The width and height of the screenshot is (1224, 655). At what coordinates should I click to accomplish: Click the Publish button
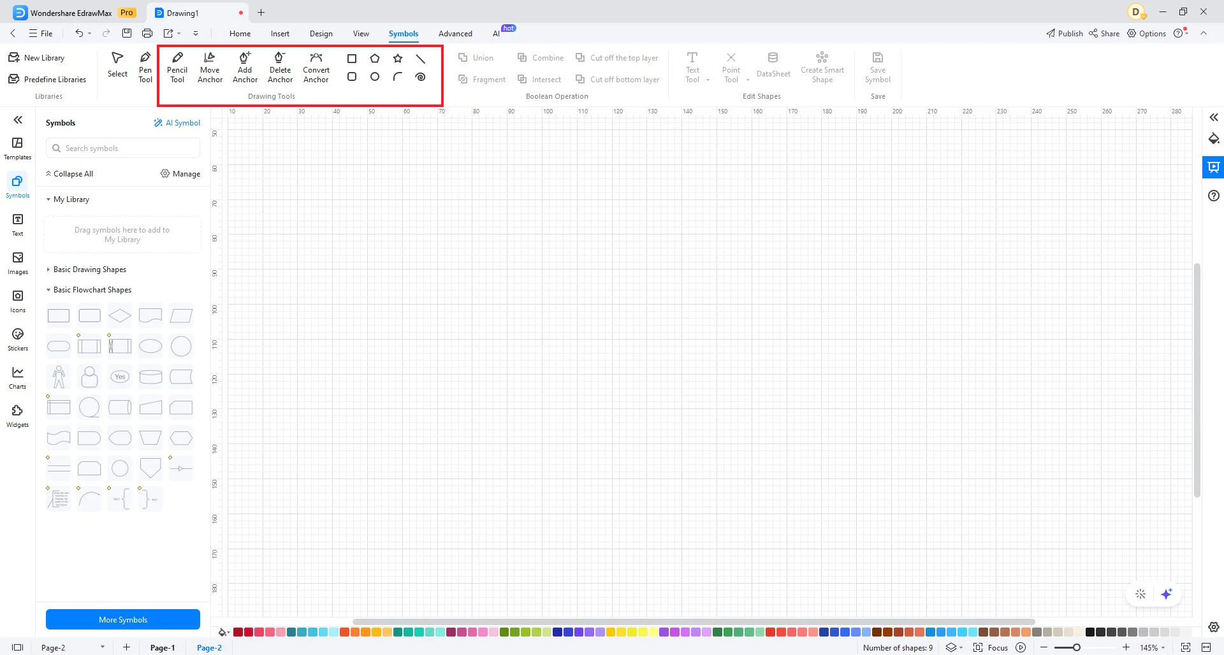pyautogui.click(x=1065, y=33)
